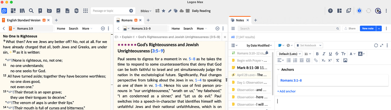The height and width of the screenshot is (110, 391).
Task: Open the Documents page icon
Action: click(67, 11)
